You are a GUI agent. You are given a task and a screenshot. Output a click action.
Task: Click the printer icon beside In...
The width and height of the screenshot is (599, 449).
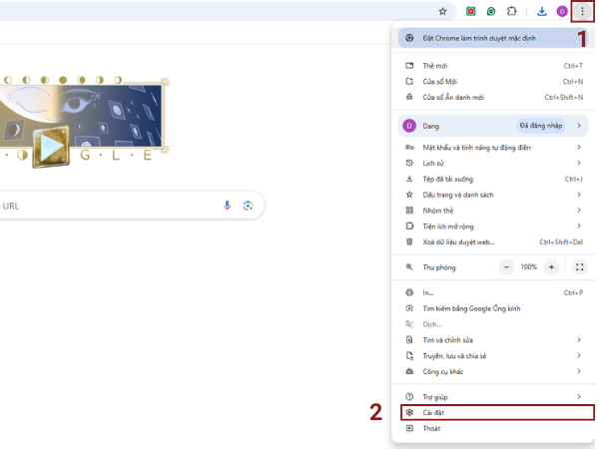coord(409,292)
